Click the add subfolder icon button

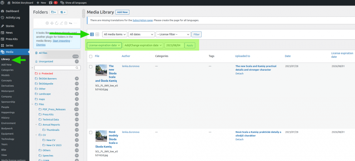(63, 12)
